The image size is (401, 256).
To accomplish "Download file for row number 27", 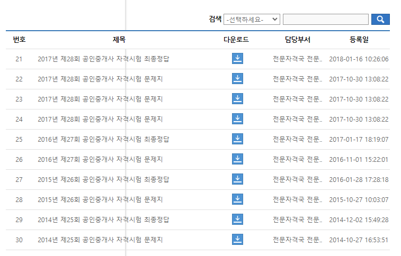I will (x=237, y=179).
